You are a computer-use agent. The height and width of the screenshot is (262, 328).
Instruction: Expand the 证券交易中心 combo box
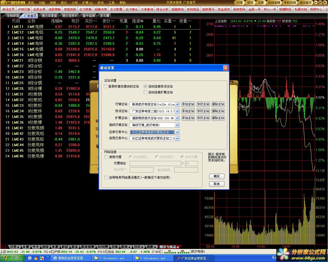click(177, 132)
